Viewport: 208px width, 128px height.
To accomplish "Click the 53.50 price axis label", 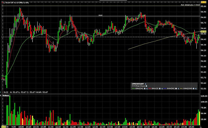I will [203, 88].
